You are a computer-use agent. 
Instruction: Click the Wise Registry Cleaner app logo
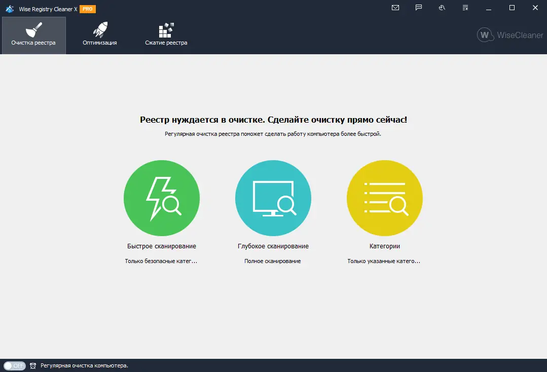[10, 9]
